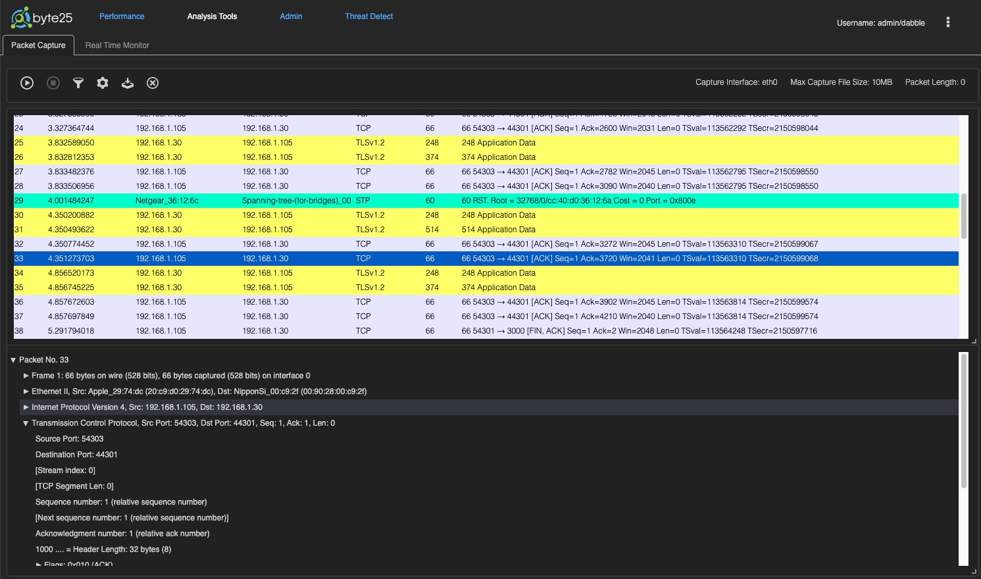This screenshot has width=981, height=579.
Task: Open the Performance menu
Action: click(122, 16)
